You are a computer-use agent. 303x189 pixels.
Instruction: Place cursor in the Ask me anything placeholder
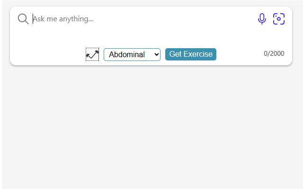(x=64, y=19)
